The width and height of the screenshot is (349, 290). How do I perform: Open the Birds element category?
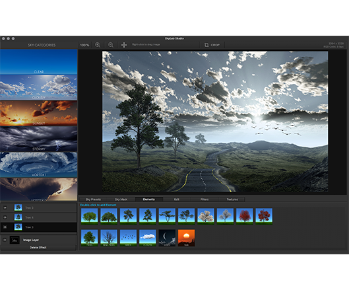click(128, 238)
